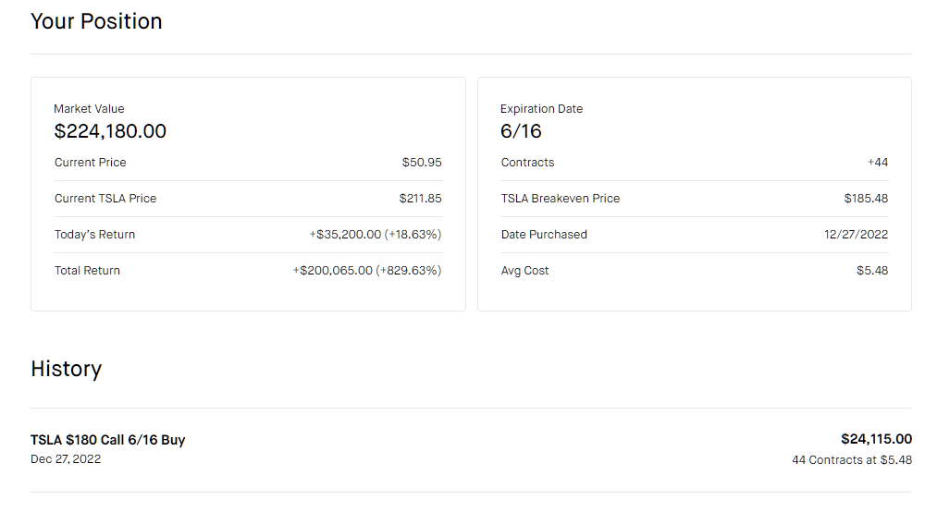Screen dimensions: 925x512
Task: Click the +44 contracts value
Action: click(877, 163)
